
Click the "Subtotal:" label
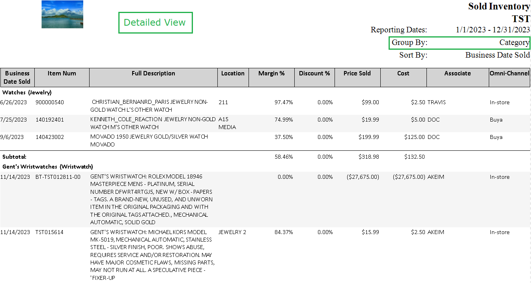[14, 157]
